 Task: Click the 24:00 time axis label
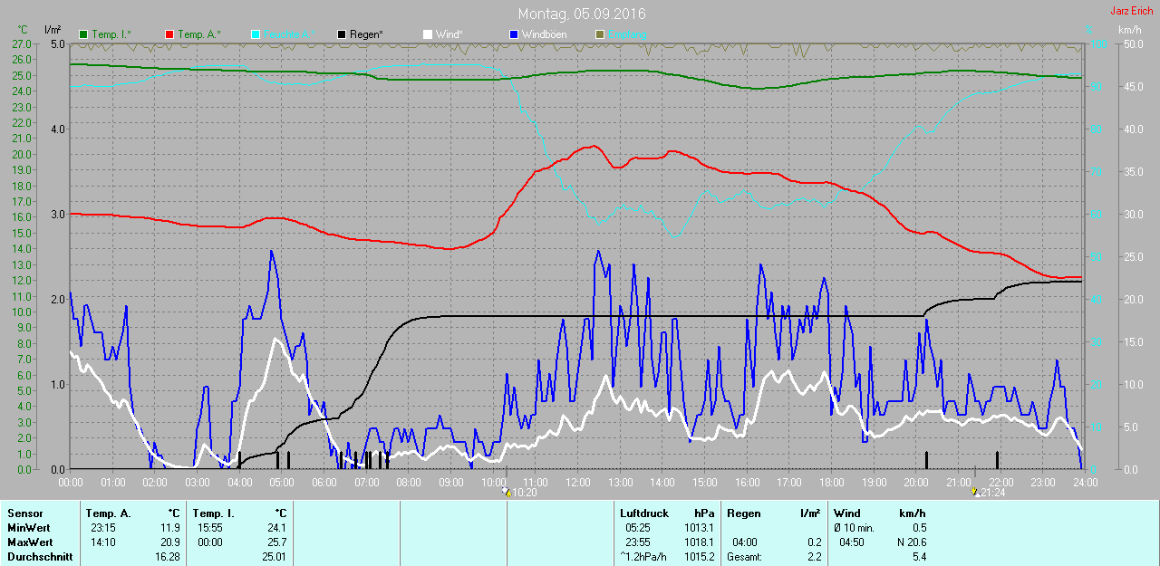(x=1085, y=482)
